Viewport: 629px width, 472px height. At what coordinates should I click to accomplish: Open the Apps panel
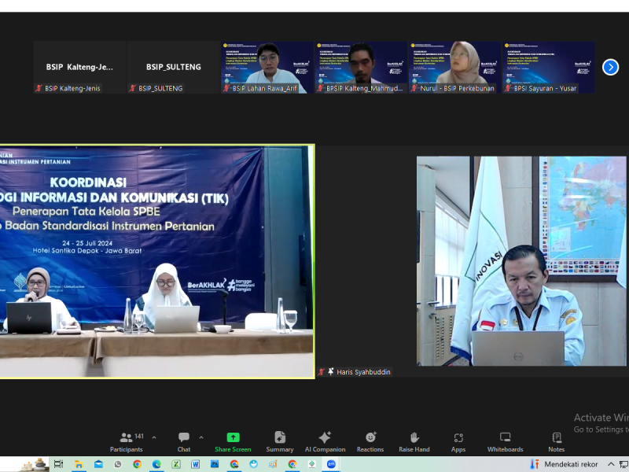point(458,441)
